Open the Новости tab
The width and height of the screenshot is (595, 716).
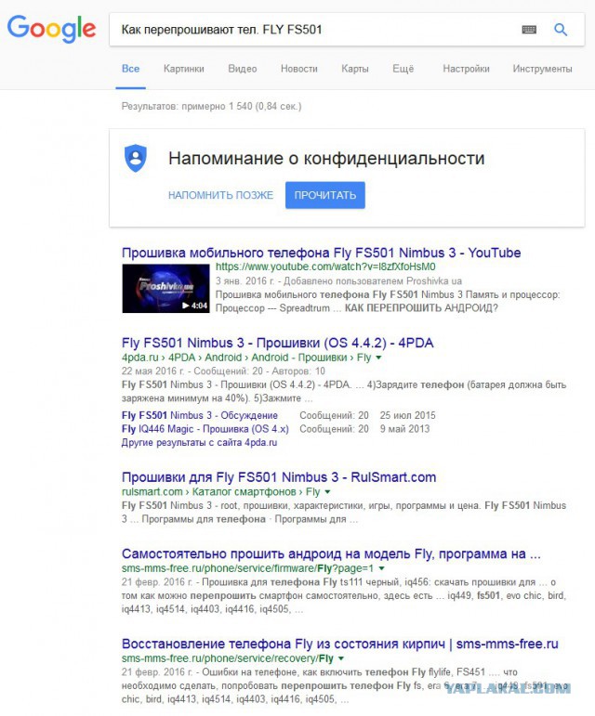(x=298, y=69)
